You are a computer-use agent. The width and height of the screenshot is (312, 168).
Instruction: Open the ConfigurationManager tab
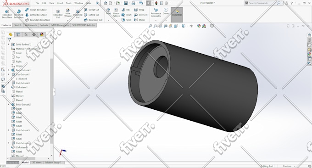[x=26, y=34]
